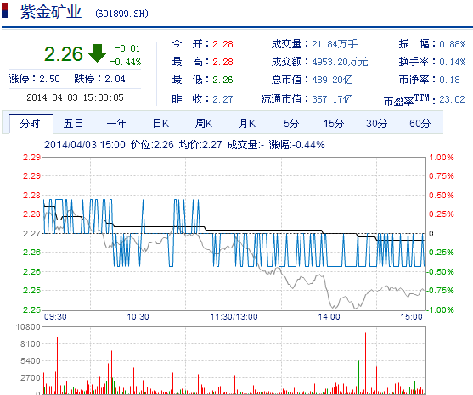473x395 pixels.
Task: Click the 市净率 value 0.18
Action: coord(449,80)
